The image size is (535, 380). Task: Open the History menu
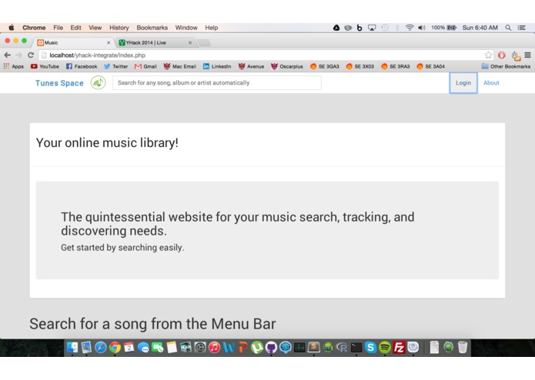[x=119, y=28]
